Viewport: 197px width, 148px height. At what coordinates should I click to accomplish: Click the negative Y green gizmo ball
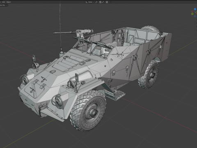tap(192, 14)
